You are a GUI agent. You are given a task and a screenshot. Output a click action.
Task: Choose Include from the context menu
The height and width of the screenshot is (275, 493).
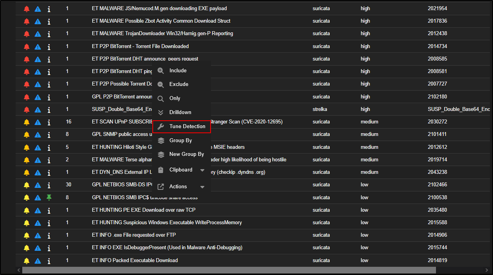[178, 71]
